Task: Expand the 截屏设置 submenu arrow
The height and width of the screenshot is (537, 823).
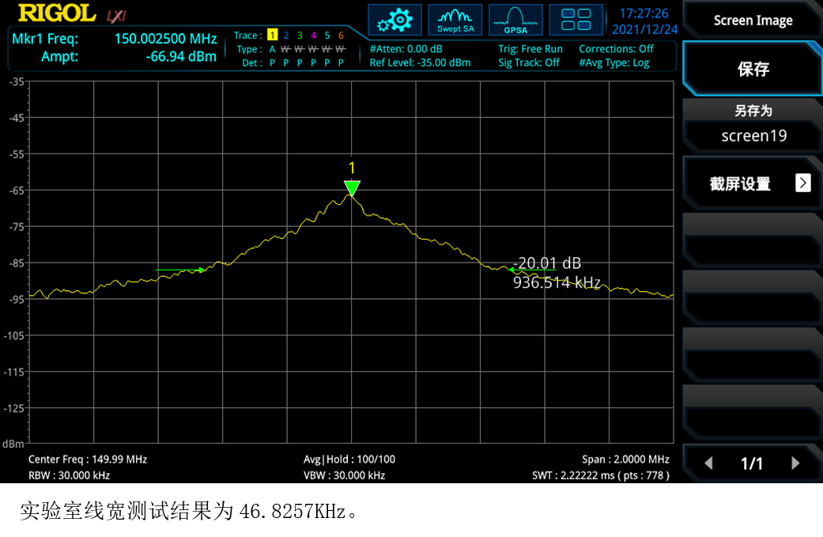Action: 802,183
